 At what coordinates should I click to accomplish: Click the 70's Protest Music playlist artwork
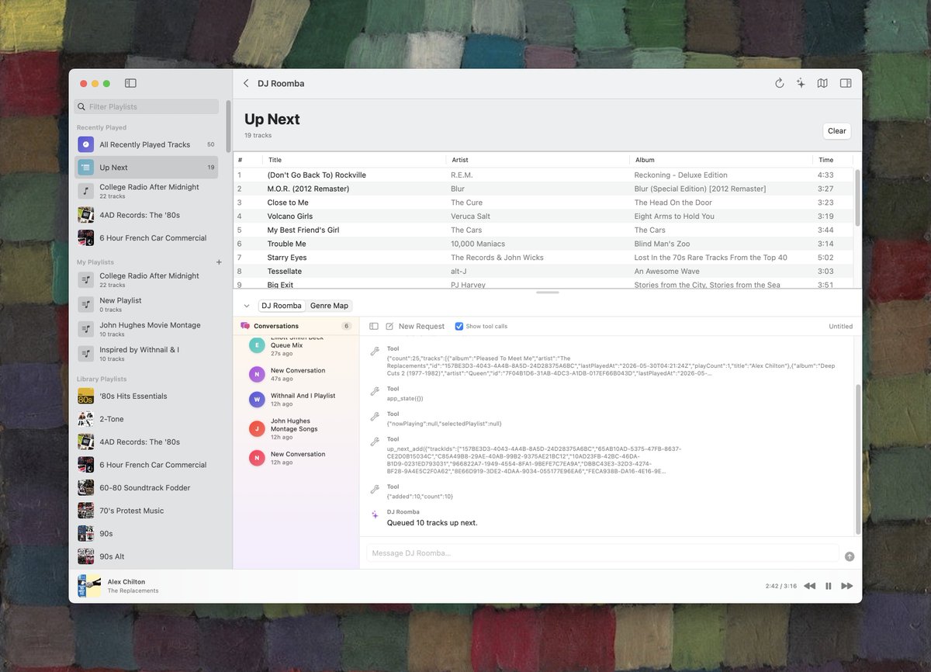[85, 511]
